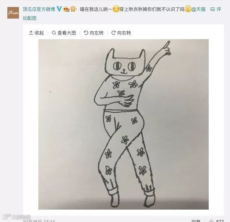Screen dimensions: 230x222
Task: Click the clockwise rotate arrow icon
Action: [x=113, y=33]
